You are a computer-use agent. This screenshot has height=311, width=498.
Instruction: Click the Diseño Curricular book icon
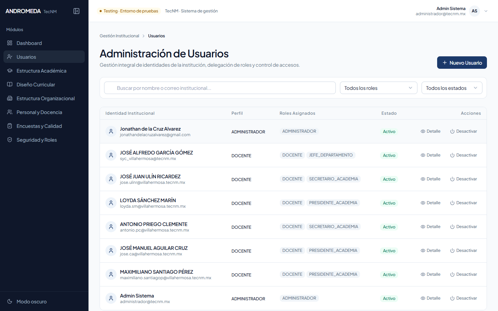click(x=10, y=84)
